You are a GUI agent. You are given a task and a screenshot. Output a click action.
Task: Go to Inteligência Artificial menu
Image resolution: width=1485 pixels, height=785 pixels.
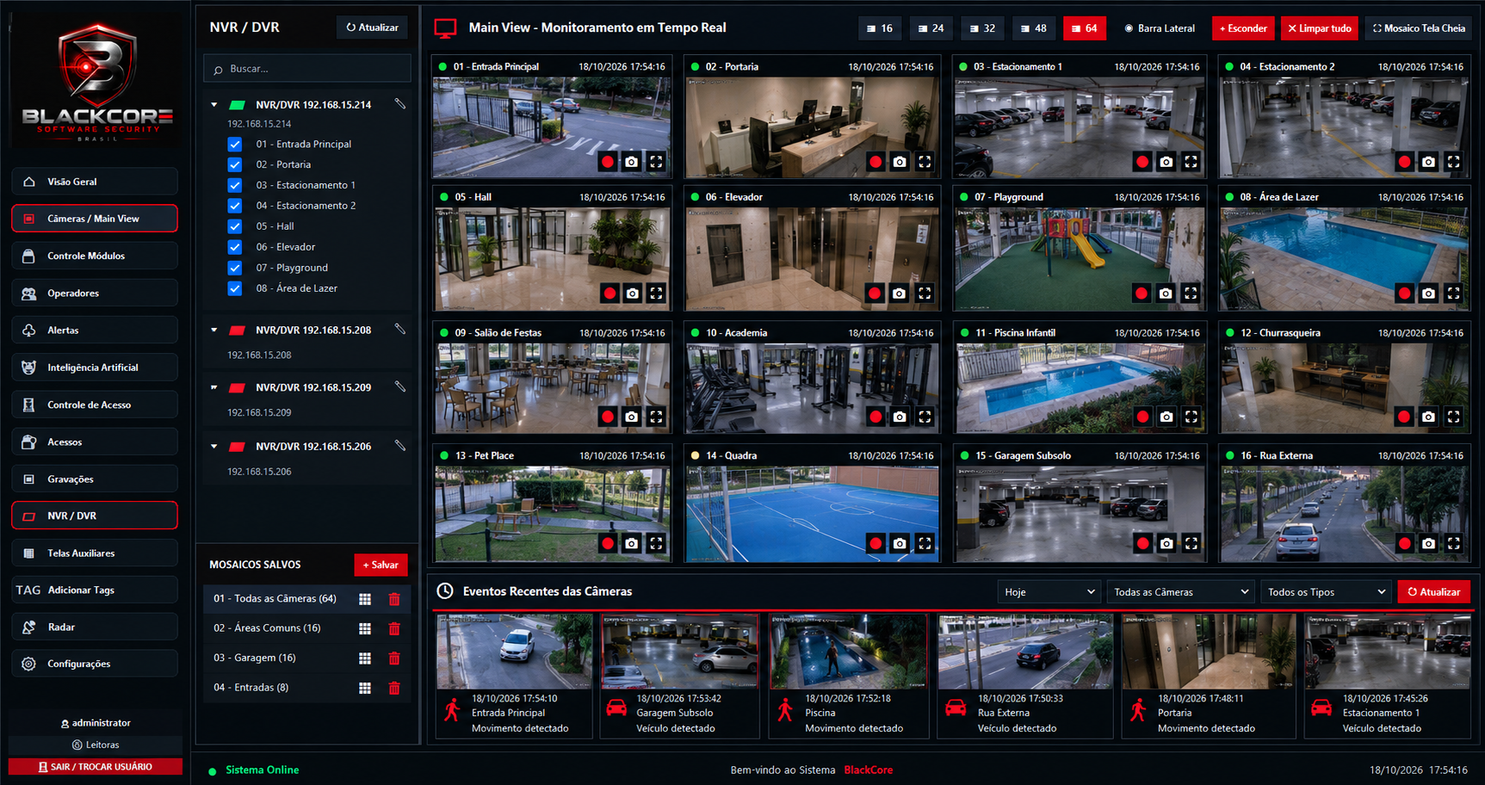click(x=95, y=368)
